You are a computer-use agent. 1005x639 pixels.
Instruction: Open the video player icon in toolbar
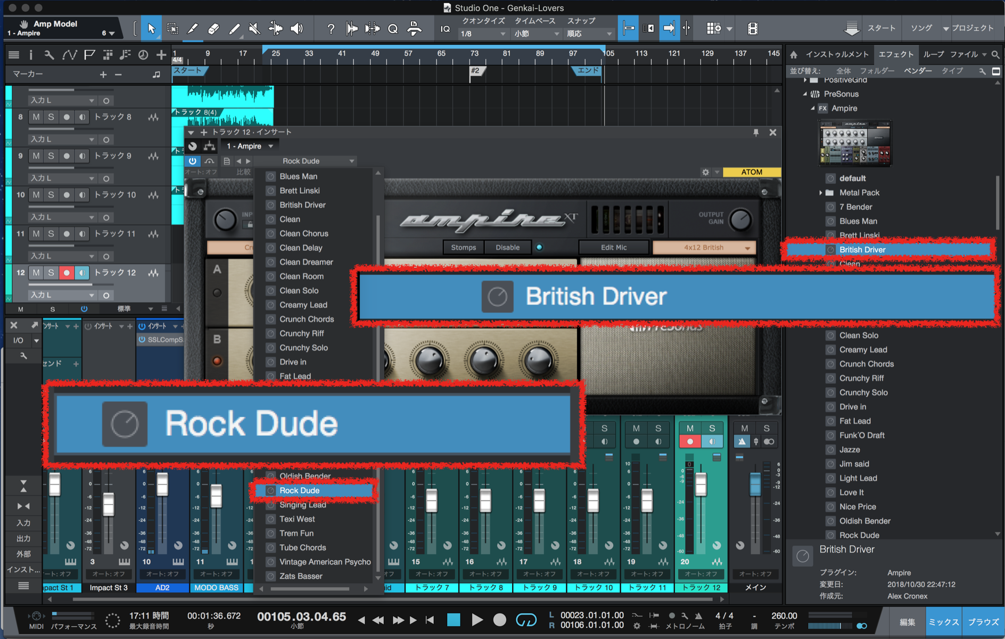pos(752,29)
